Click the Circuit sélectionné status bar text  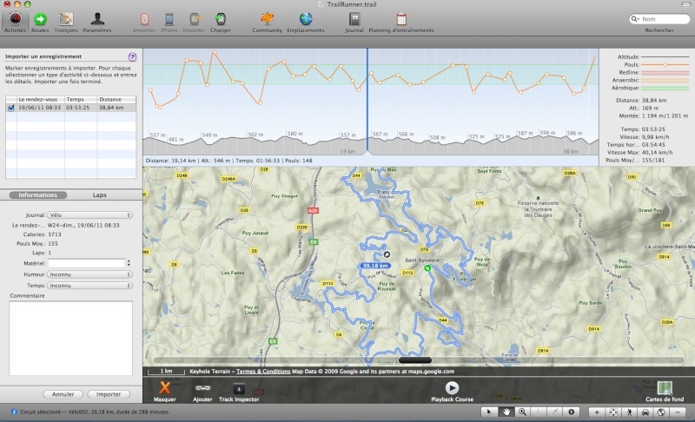pos(95,412)
